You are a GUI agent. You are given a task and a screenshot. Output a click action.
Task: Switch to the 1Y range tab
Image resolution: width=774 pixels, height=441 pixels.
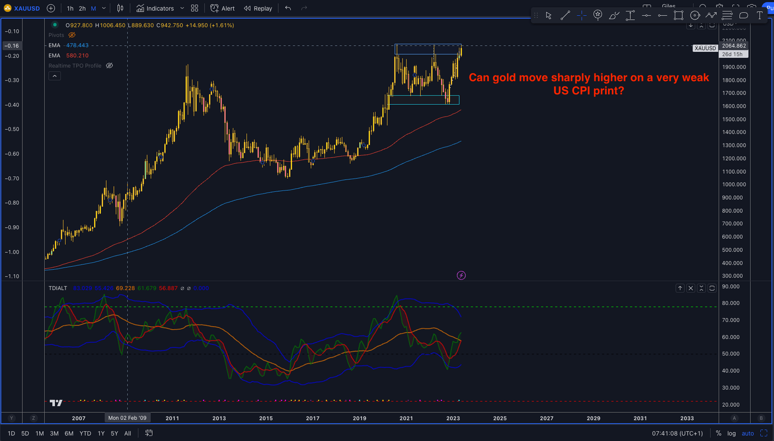click(x=101, y=433)
